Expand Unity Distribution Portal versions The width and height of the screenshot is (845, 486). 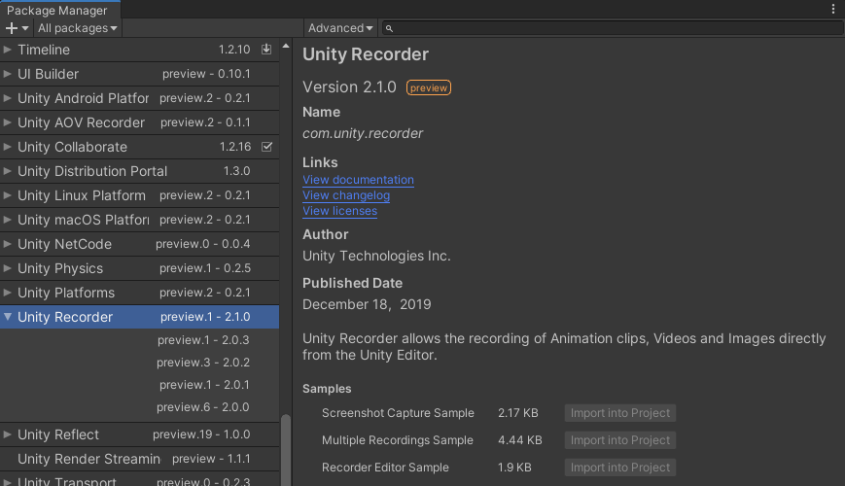pos(8,171)
